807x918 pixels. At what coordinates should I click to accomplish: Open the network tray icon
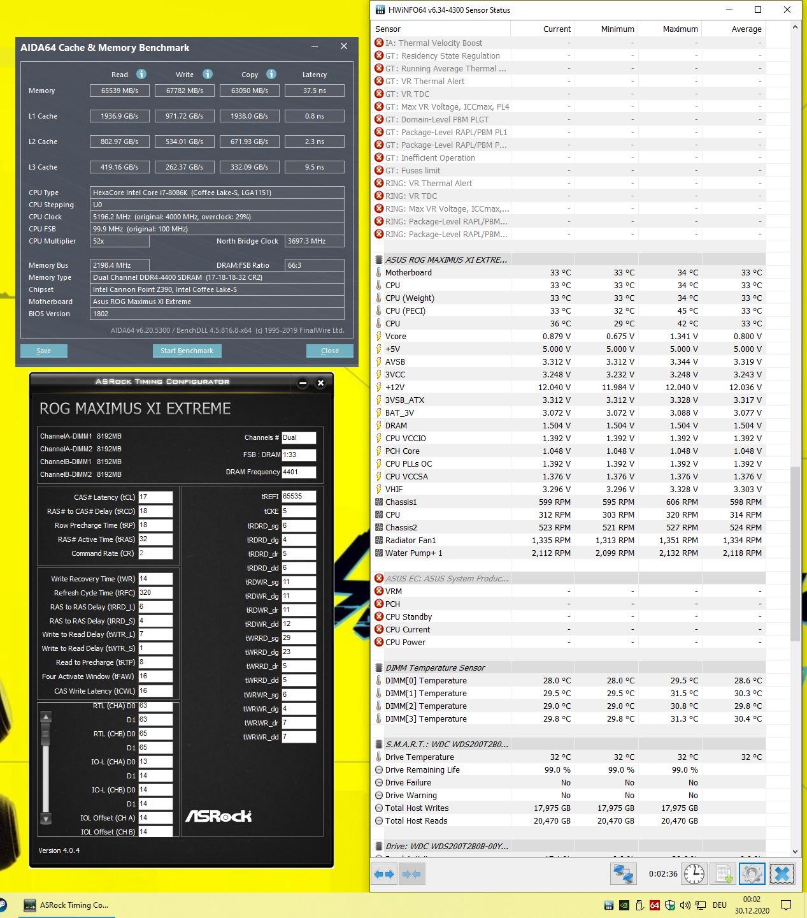(x=701, y=905)
